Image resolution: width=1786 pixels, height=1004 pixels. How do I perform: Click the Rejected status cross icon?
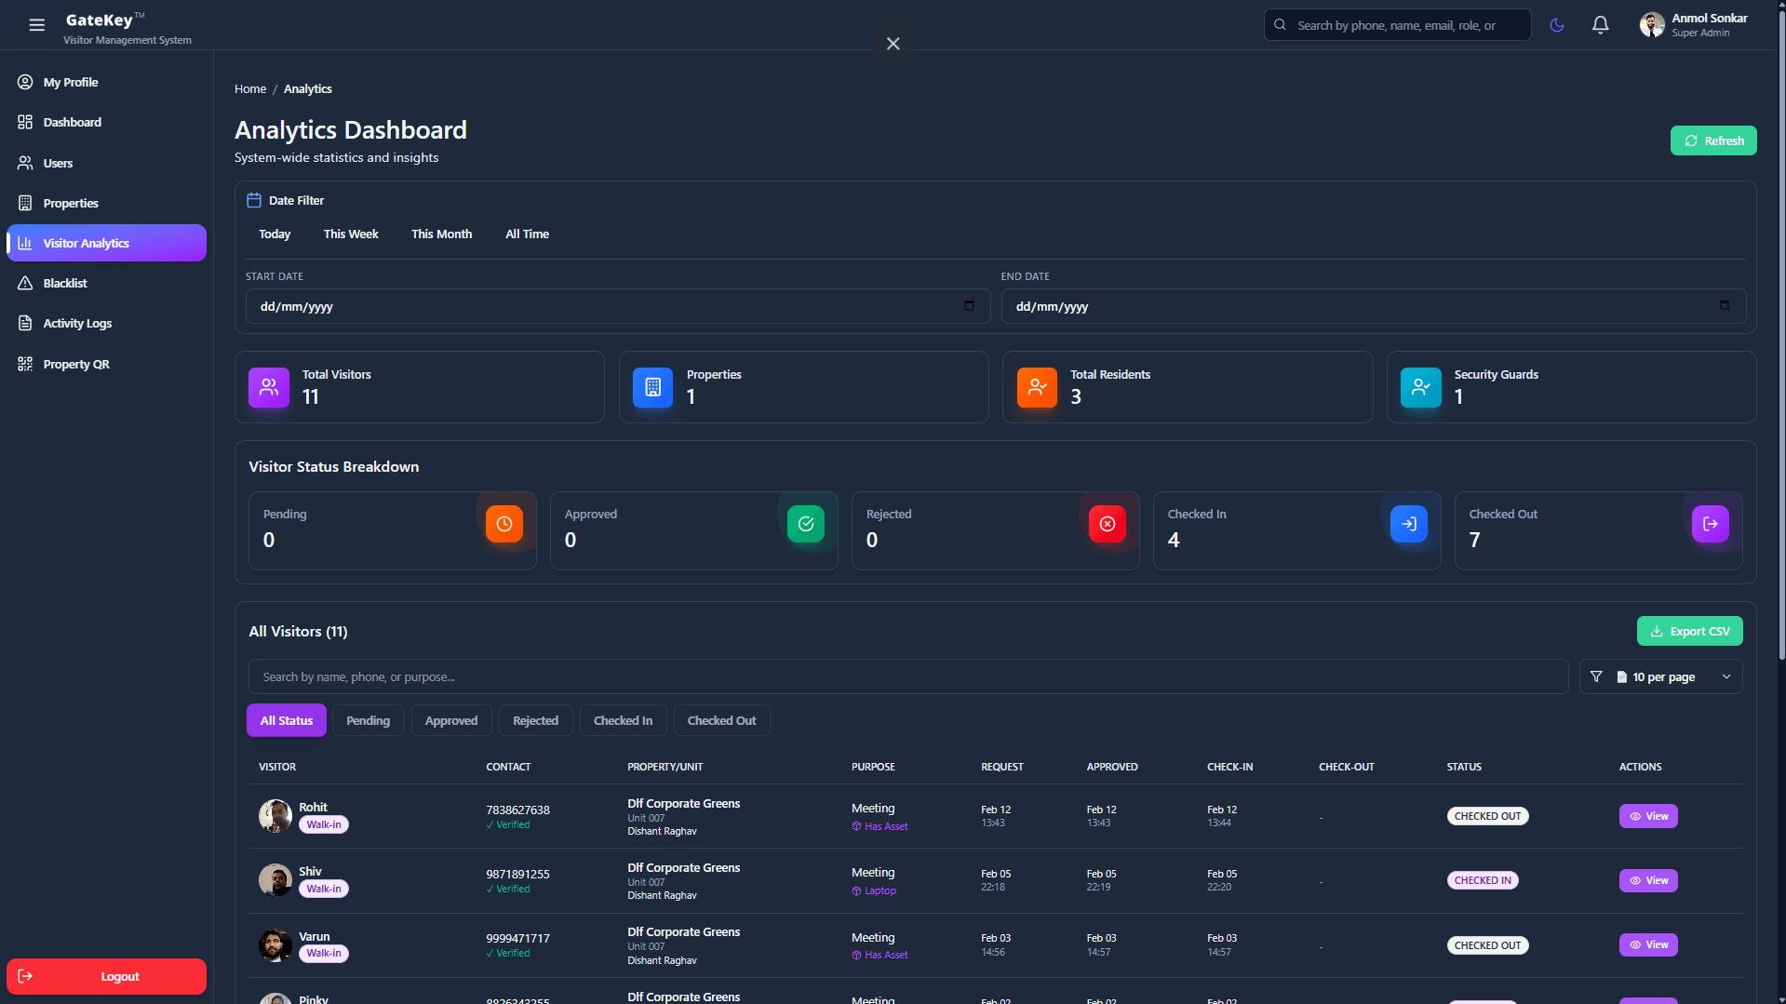pyautogui.click(x=1107, y=524)
